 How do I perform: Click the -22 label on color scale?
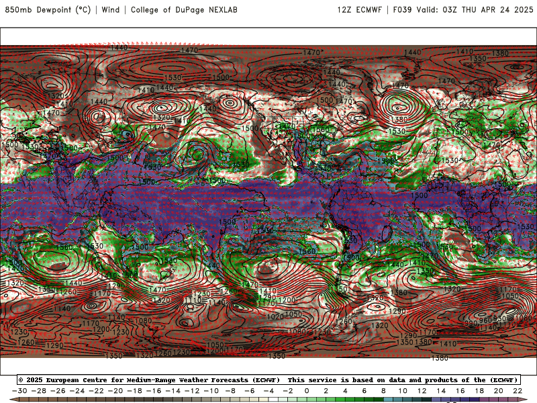coord(96,391)
